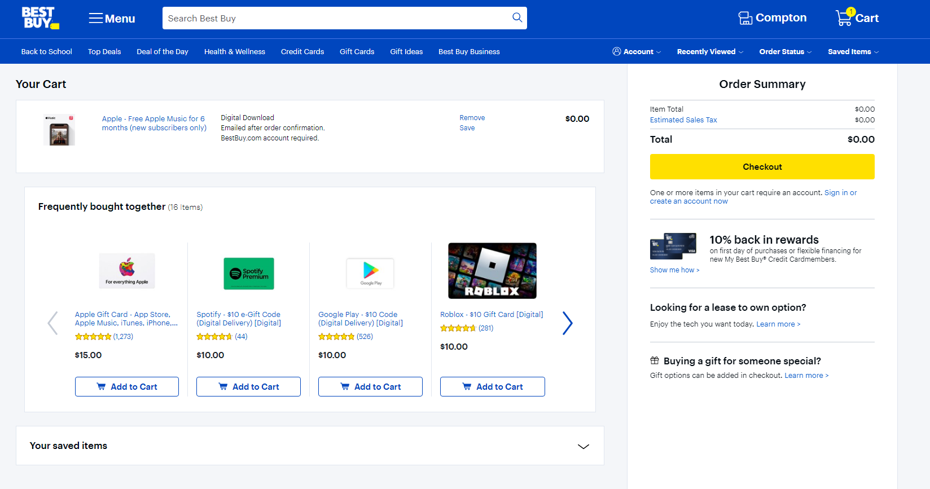Expand the Account dropdown
The image size is (930, 489).
pyautogui.click(x=637, y=51)
